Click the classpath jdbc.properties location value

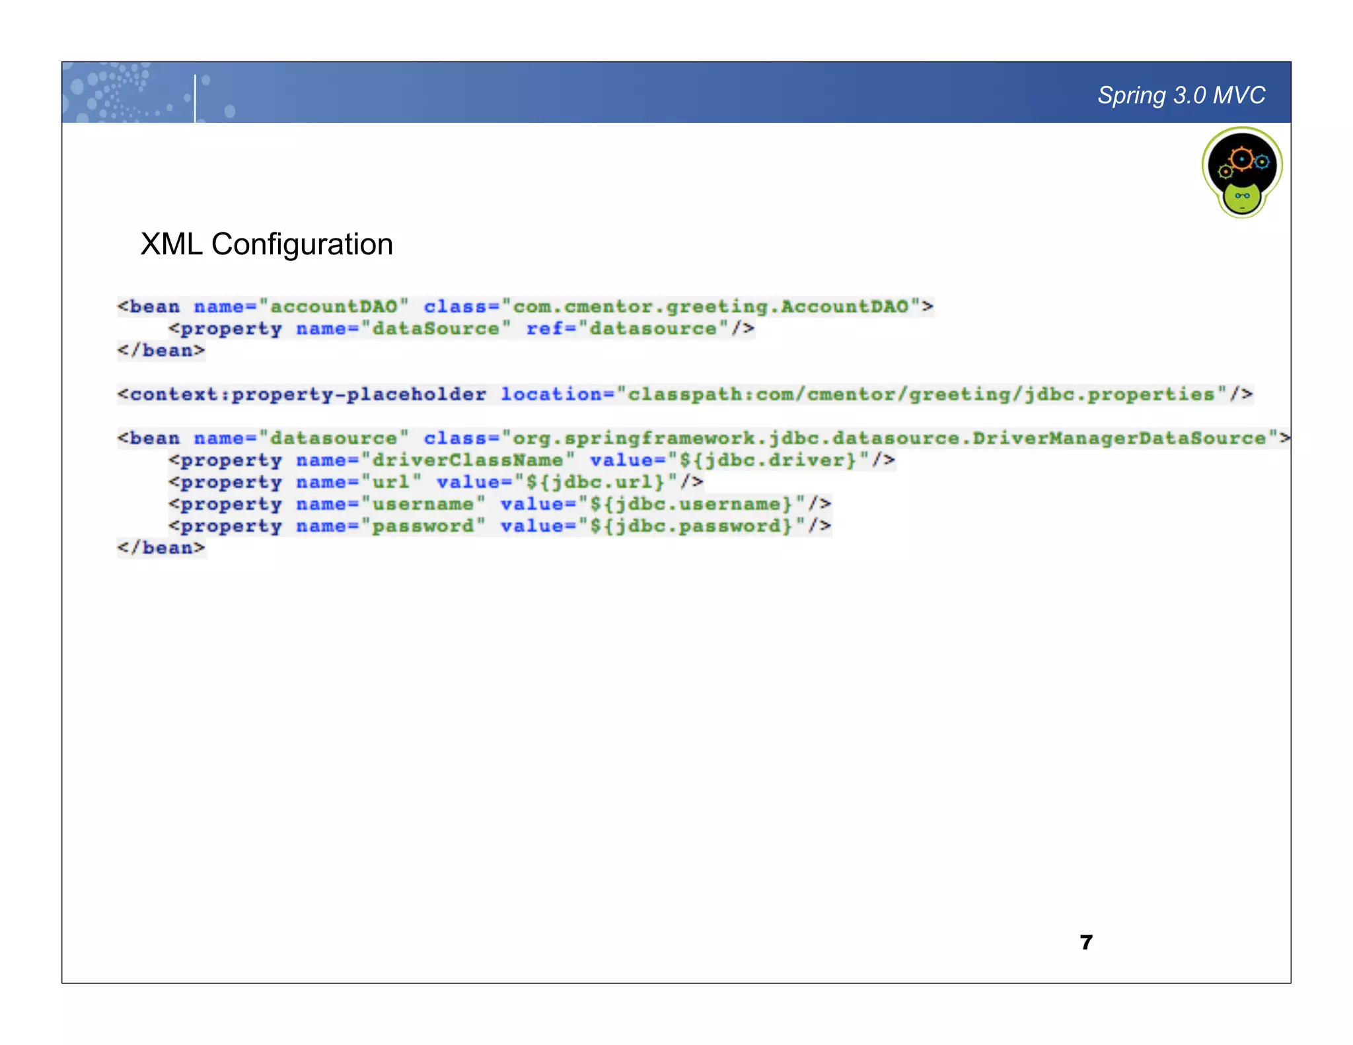tap(921, 395)
